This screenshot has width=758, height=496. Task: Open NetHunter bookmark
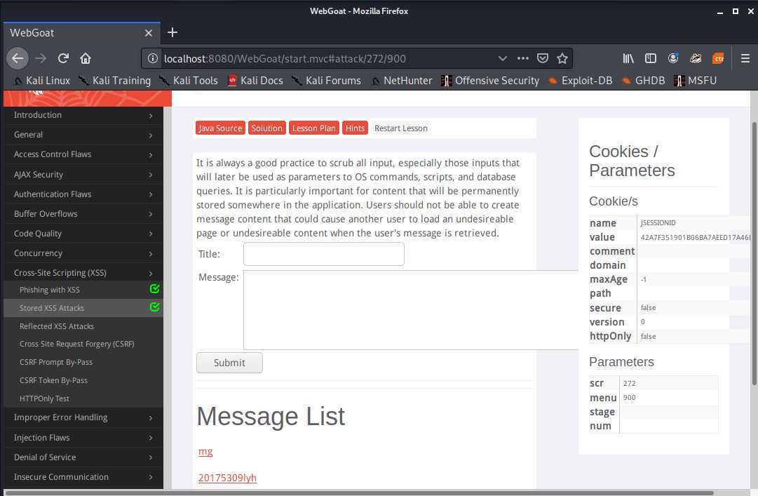click(401, 81)
